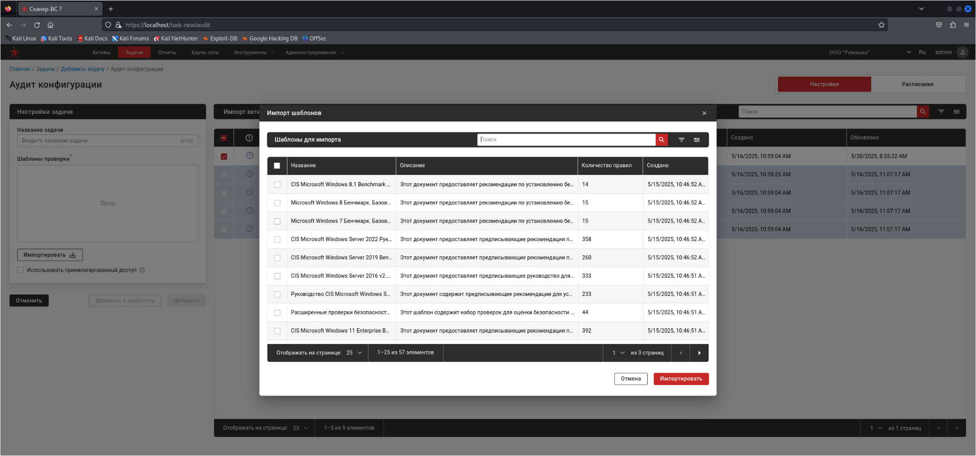Click Импортировать under Шаблоны проверки
This screenshot has height=456, width=976.
[50, 255]
